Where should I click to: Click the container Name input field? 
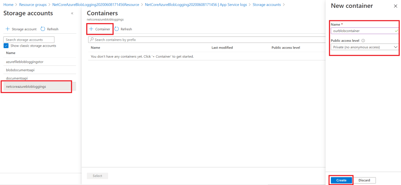pyautogui.click(x=362, y=31)
